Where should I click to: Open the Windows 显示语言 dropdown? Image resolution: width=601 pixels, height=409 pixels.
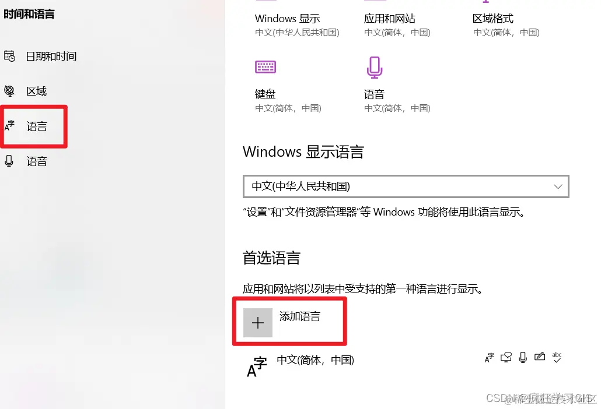(406, 186)
